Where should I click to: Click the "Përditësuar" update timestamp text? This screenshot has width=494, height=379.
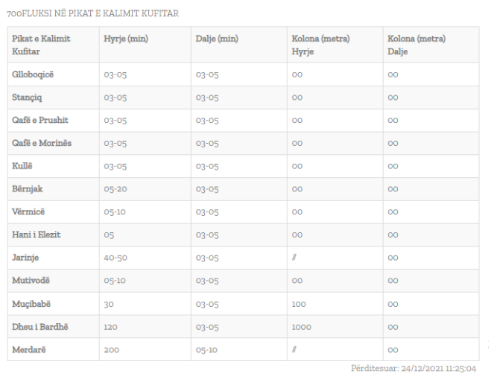coord(414,369)
